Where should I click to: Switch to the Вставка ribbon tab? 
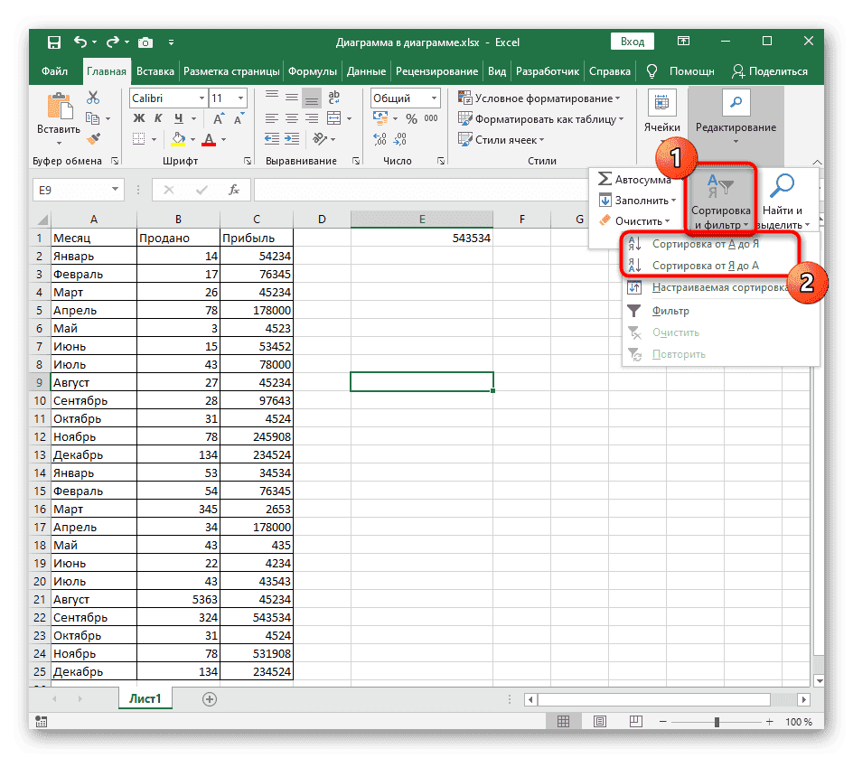click(155, 71)
